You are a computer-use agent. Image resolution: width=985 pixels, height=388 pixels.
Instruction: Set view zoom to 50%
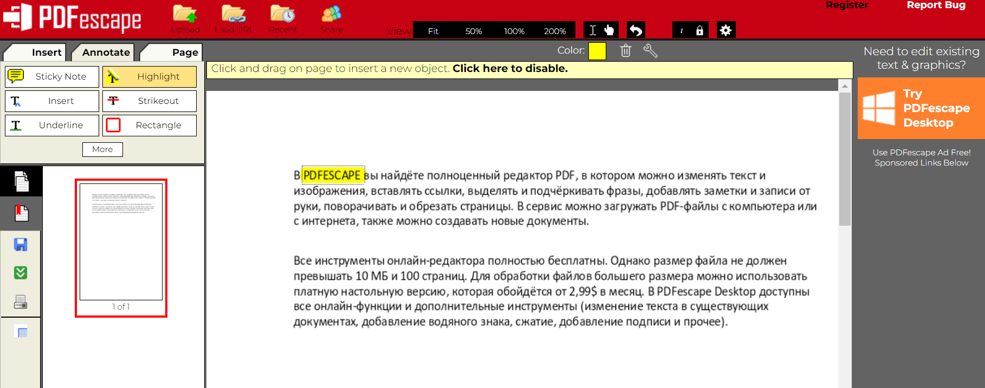474,31
